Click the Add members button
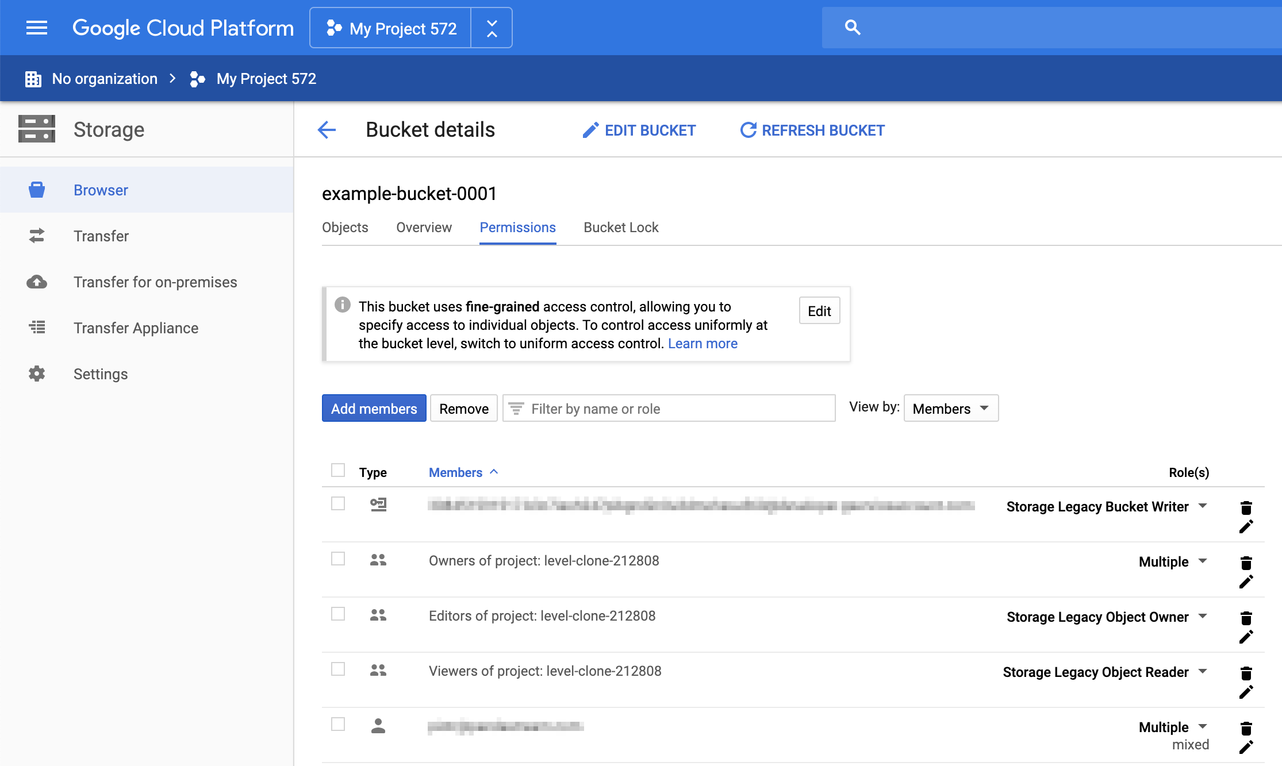1282x766 pixels. [x=374, y=409]
